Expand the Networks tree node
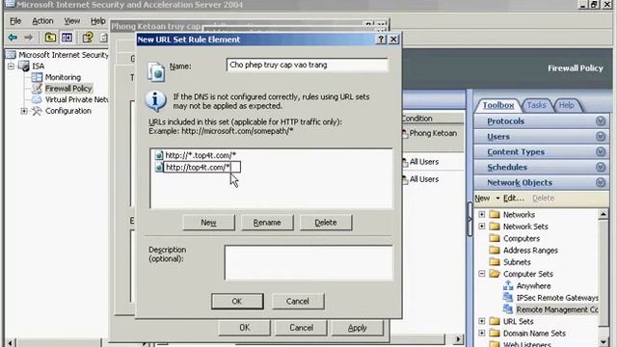This screenshot has width=617, height=347. coord(482,214)
